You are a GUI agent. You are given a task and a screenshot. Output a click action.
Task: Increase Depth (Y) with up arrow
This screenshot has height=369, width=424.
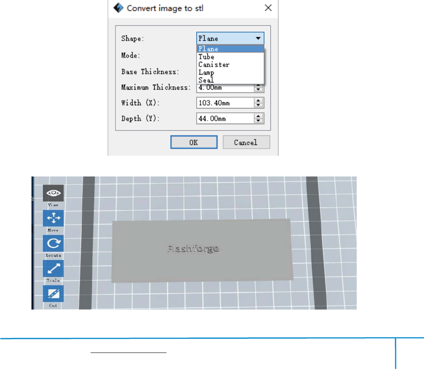click(258, 116)
